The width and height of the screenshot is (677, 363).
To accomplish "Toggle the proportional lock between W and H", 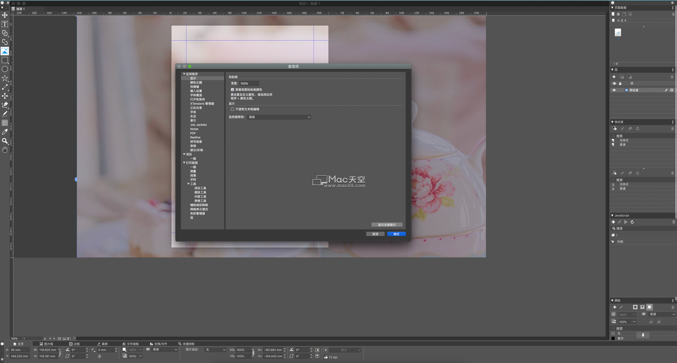I will tap(60, 353).
